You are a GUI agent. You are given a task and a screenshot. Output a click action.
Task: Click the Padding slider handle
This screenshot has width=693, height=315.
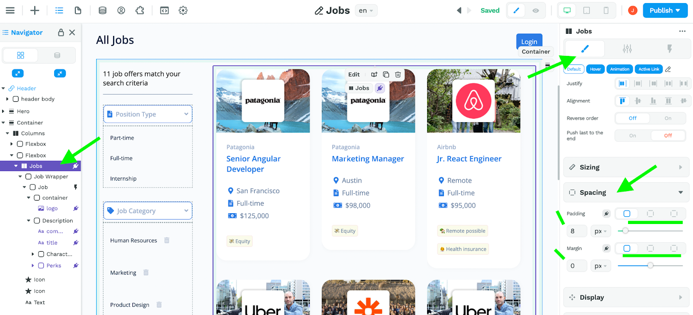(x=625, y=231)
